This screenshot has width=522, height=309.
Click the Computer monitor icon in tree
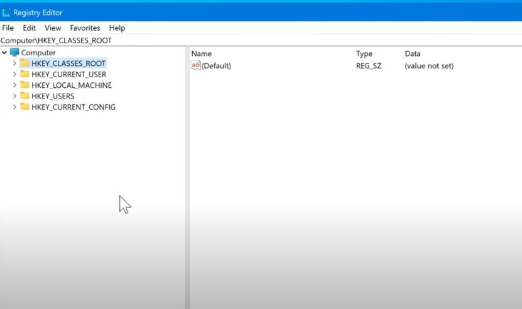pyautogui.click(x=14, y=52)
